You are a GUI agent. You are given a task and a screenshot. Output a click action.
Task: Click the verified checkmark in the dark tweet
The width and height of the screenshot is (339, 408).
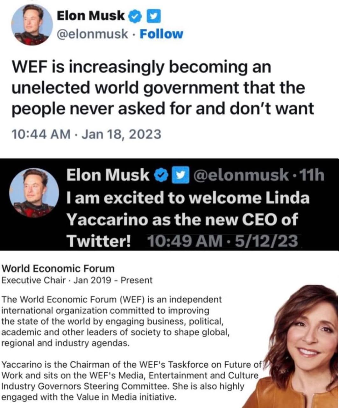[x=161, y=175]
